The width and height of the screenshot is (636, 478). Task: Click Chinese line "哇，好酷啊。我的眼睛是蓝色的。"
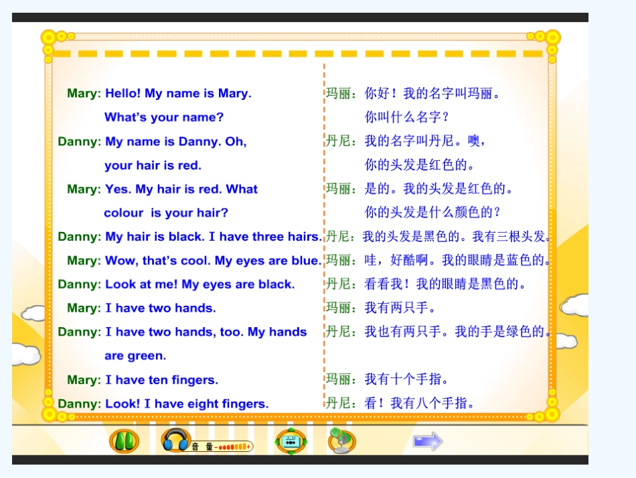457,260
